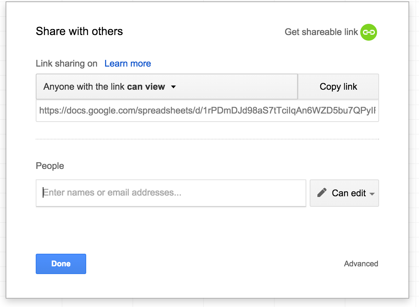Image resolution: width=419 pixels, height=307 pixels.
Task: Click the bold can view text
Action: point(146,87)
